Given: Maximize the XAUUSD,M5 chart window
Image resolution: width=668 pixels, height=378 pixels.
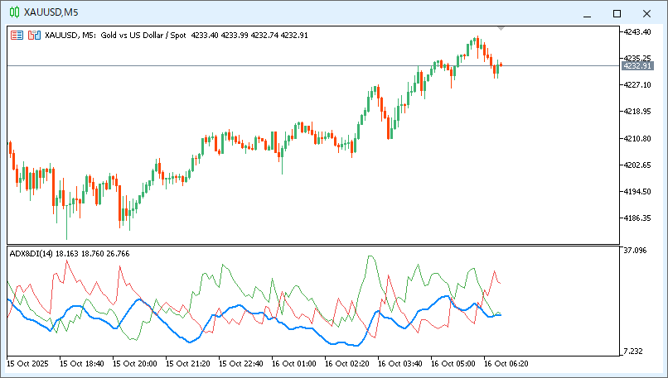Looking at the screenshot, I should 617,13.
